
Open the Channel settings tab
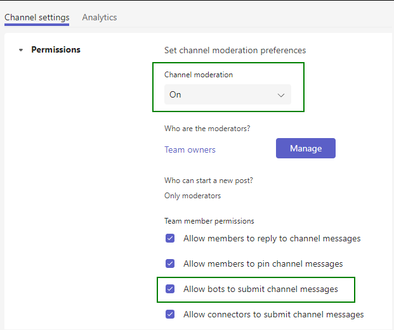point(37,17)
